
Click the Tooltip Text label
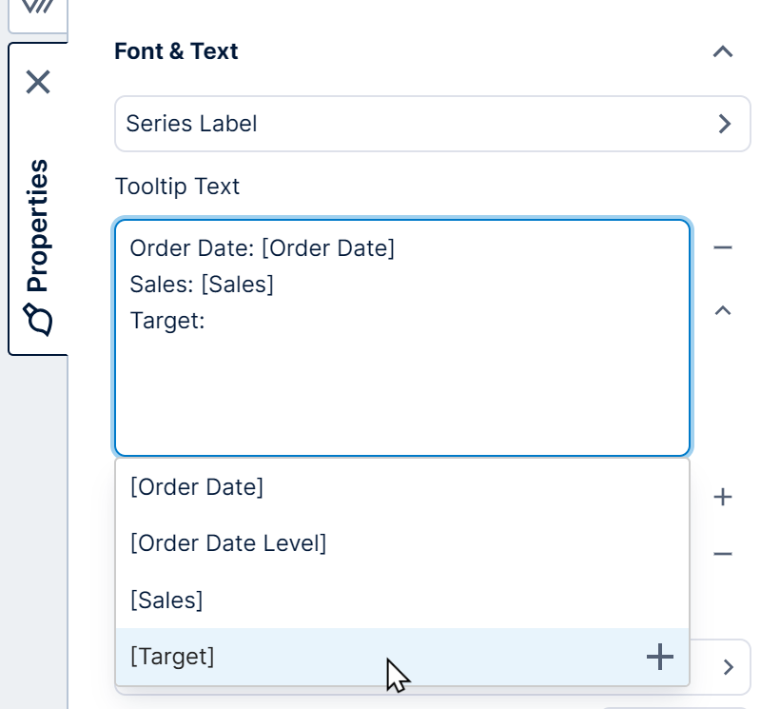click(176, 187)
